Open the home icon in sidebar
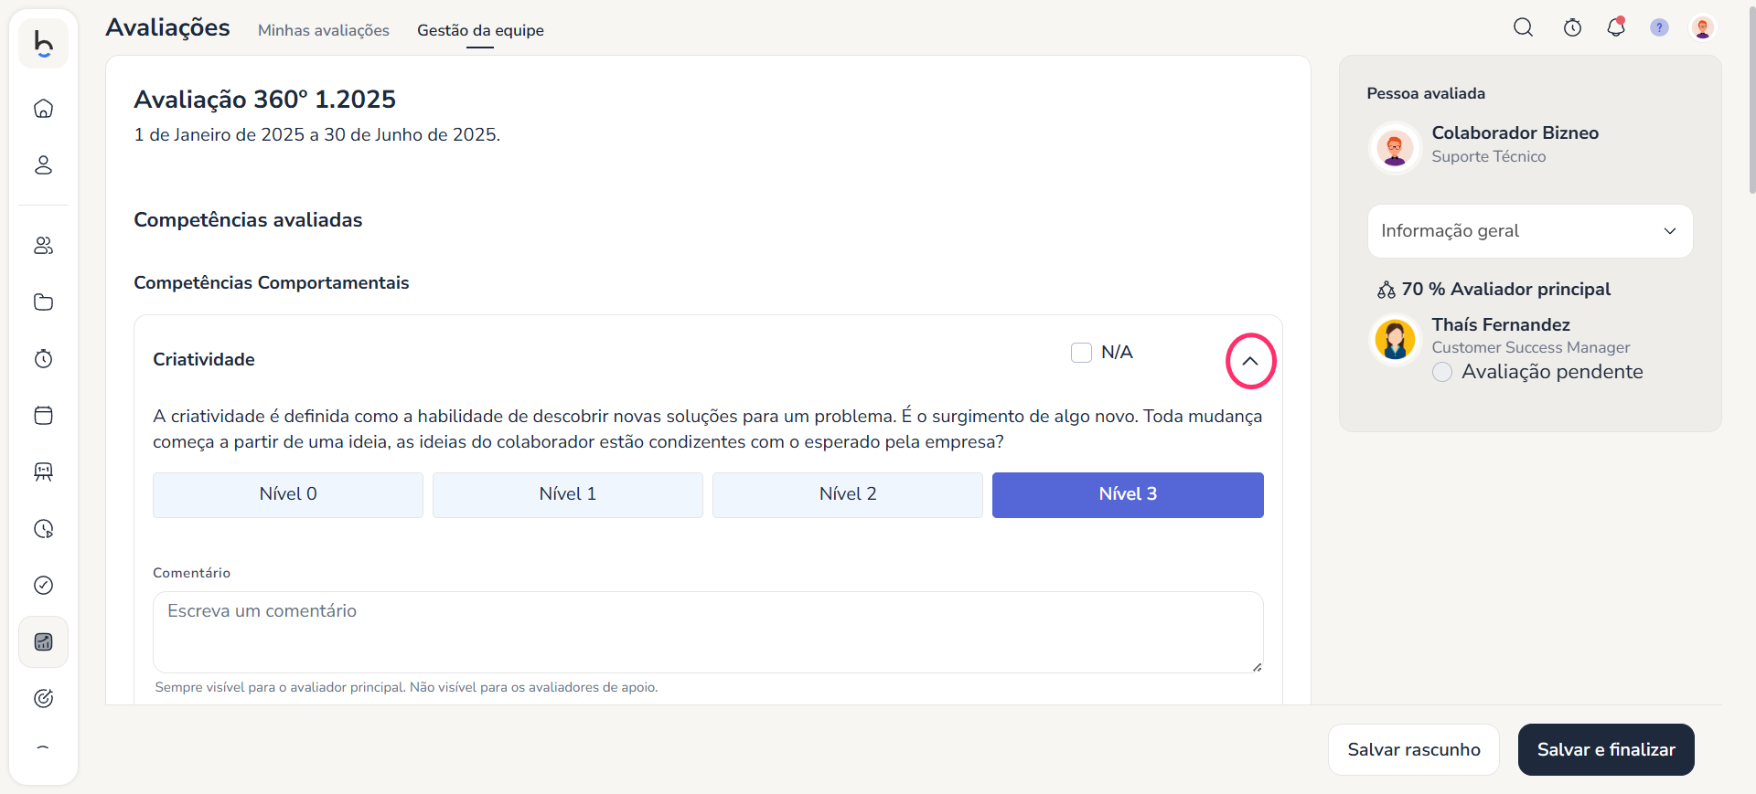Viewport: 1756px width, 794px height. coord(43,109)
